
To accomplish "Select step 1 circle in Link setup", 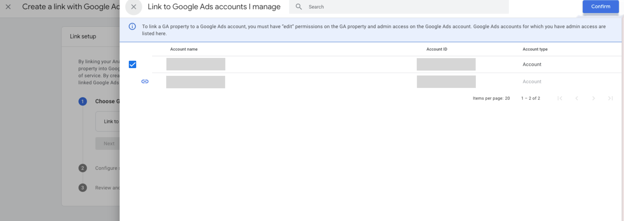I will (83, 101).
